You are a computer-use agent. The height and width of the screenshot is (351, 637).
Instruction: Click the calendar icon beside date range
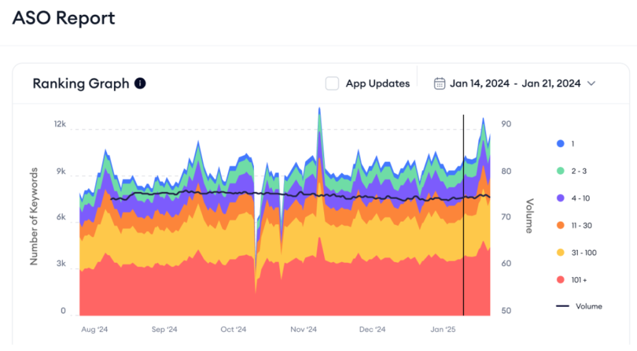click(x=439, y=83)
